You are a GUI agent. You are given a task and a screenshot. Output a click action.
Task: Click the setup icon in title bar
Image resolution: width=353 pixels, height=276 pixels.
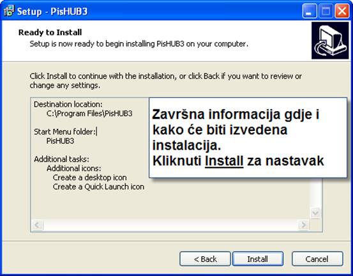point(9,11)
